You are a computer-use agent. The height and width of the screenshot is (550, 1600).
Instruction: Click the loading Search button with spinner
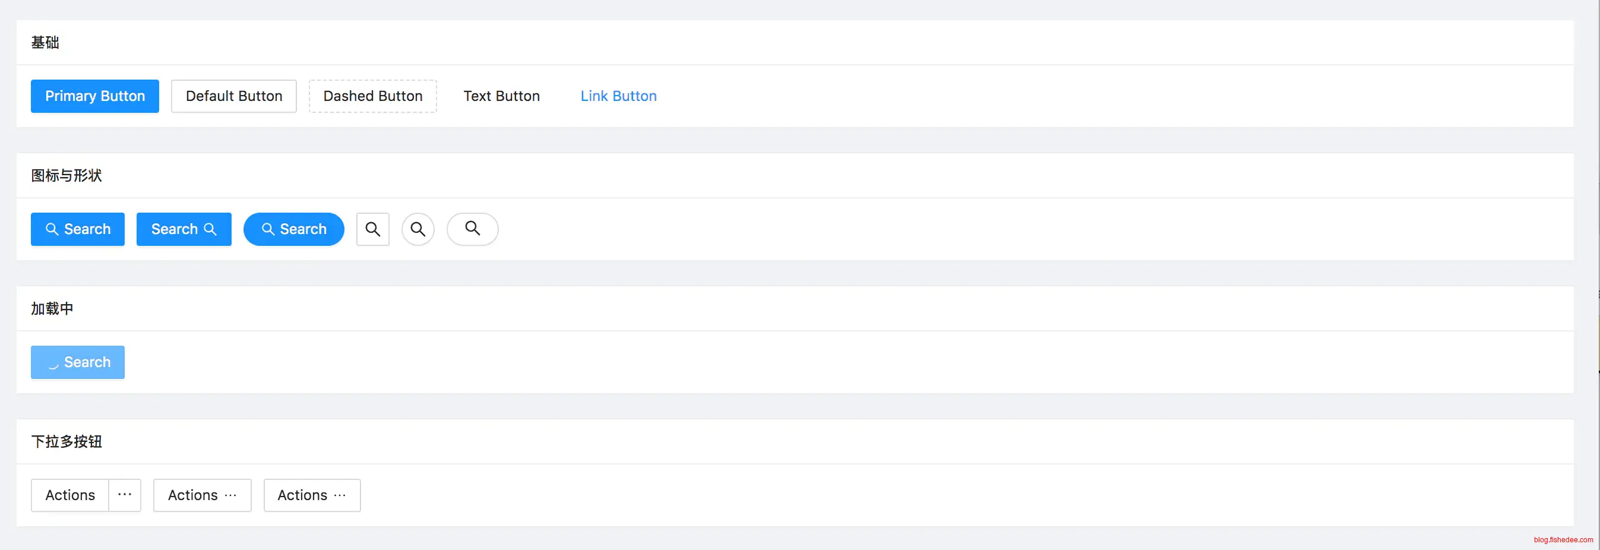(x=78, y=362)
